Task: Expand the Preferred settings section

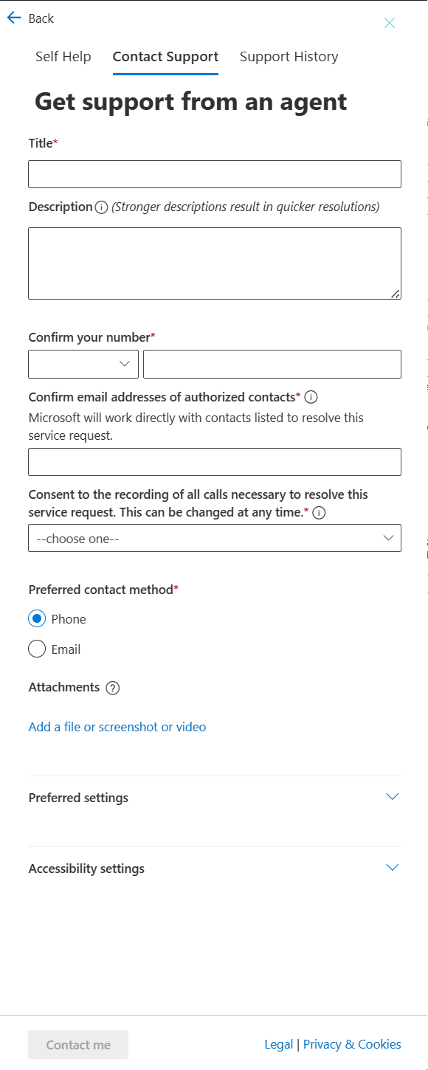Action: pos(215,798)
